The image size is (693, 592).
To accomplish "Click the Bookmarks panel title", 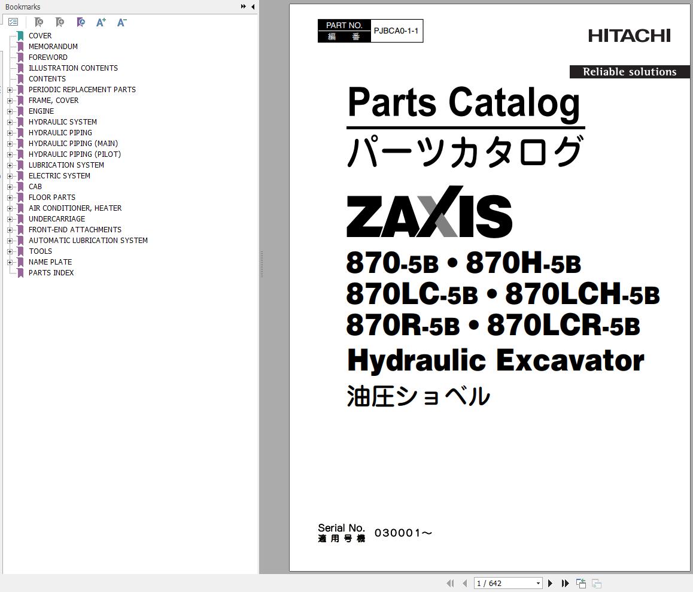I will (x=23, y=7).
